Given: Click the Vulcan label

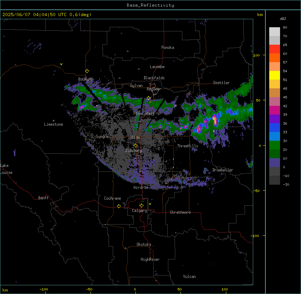Looking at the screenshot, I should [x=189, y=277].
